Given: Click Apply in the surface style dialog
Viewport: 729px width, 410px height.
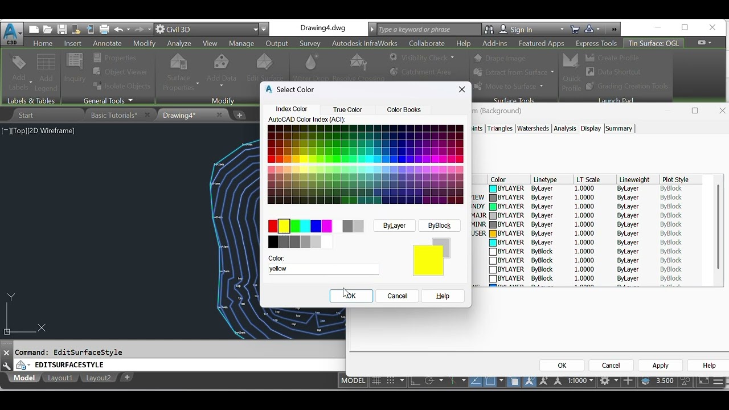Looking at the screenshot, I should point(660,366).
